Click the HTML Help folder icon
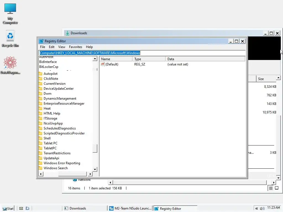The image size is (283, 212). pyautogui.click(x=41, y=113)
